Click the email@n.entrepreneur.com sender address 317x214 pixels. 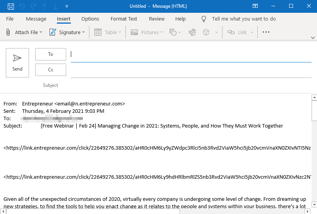coord(90,104)
